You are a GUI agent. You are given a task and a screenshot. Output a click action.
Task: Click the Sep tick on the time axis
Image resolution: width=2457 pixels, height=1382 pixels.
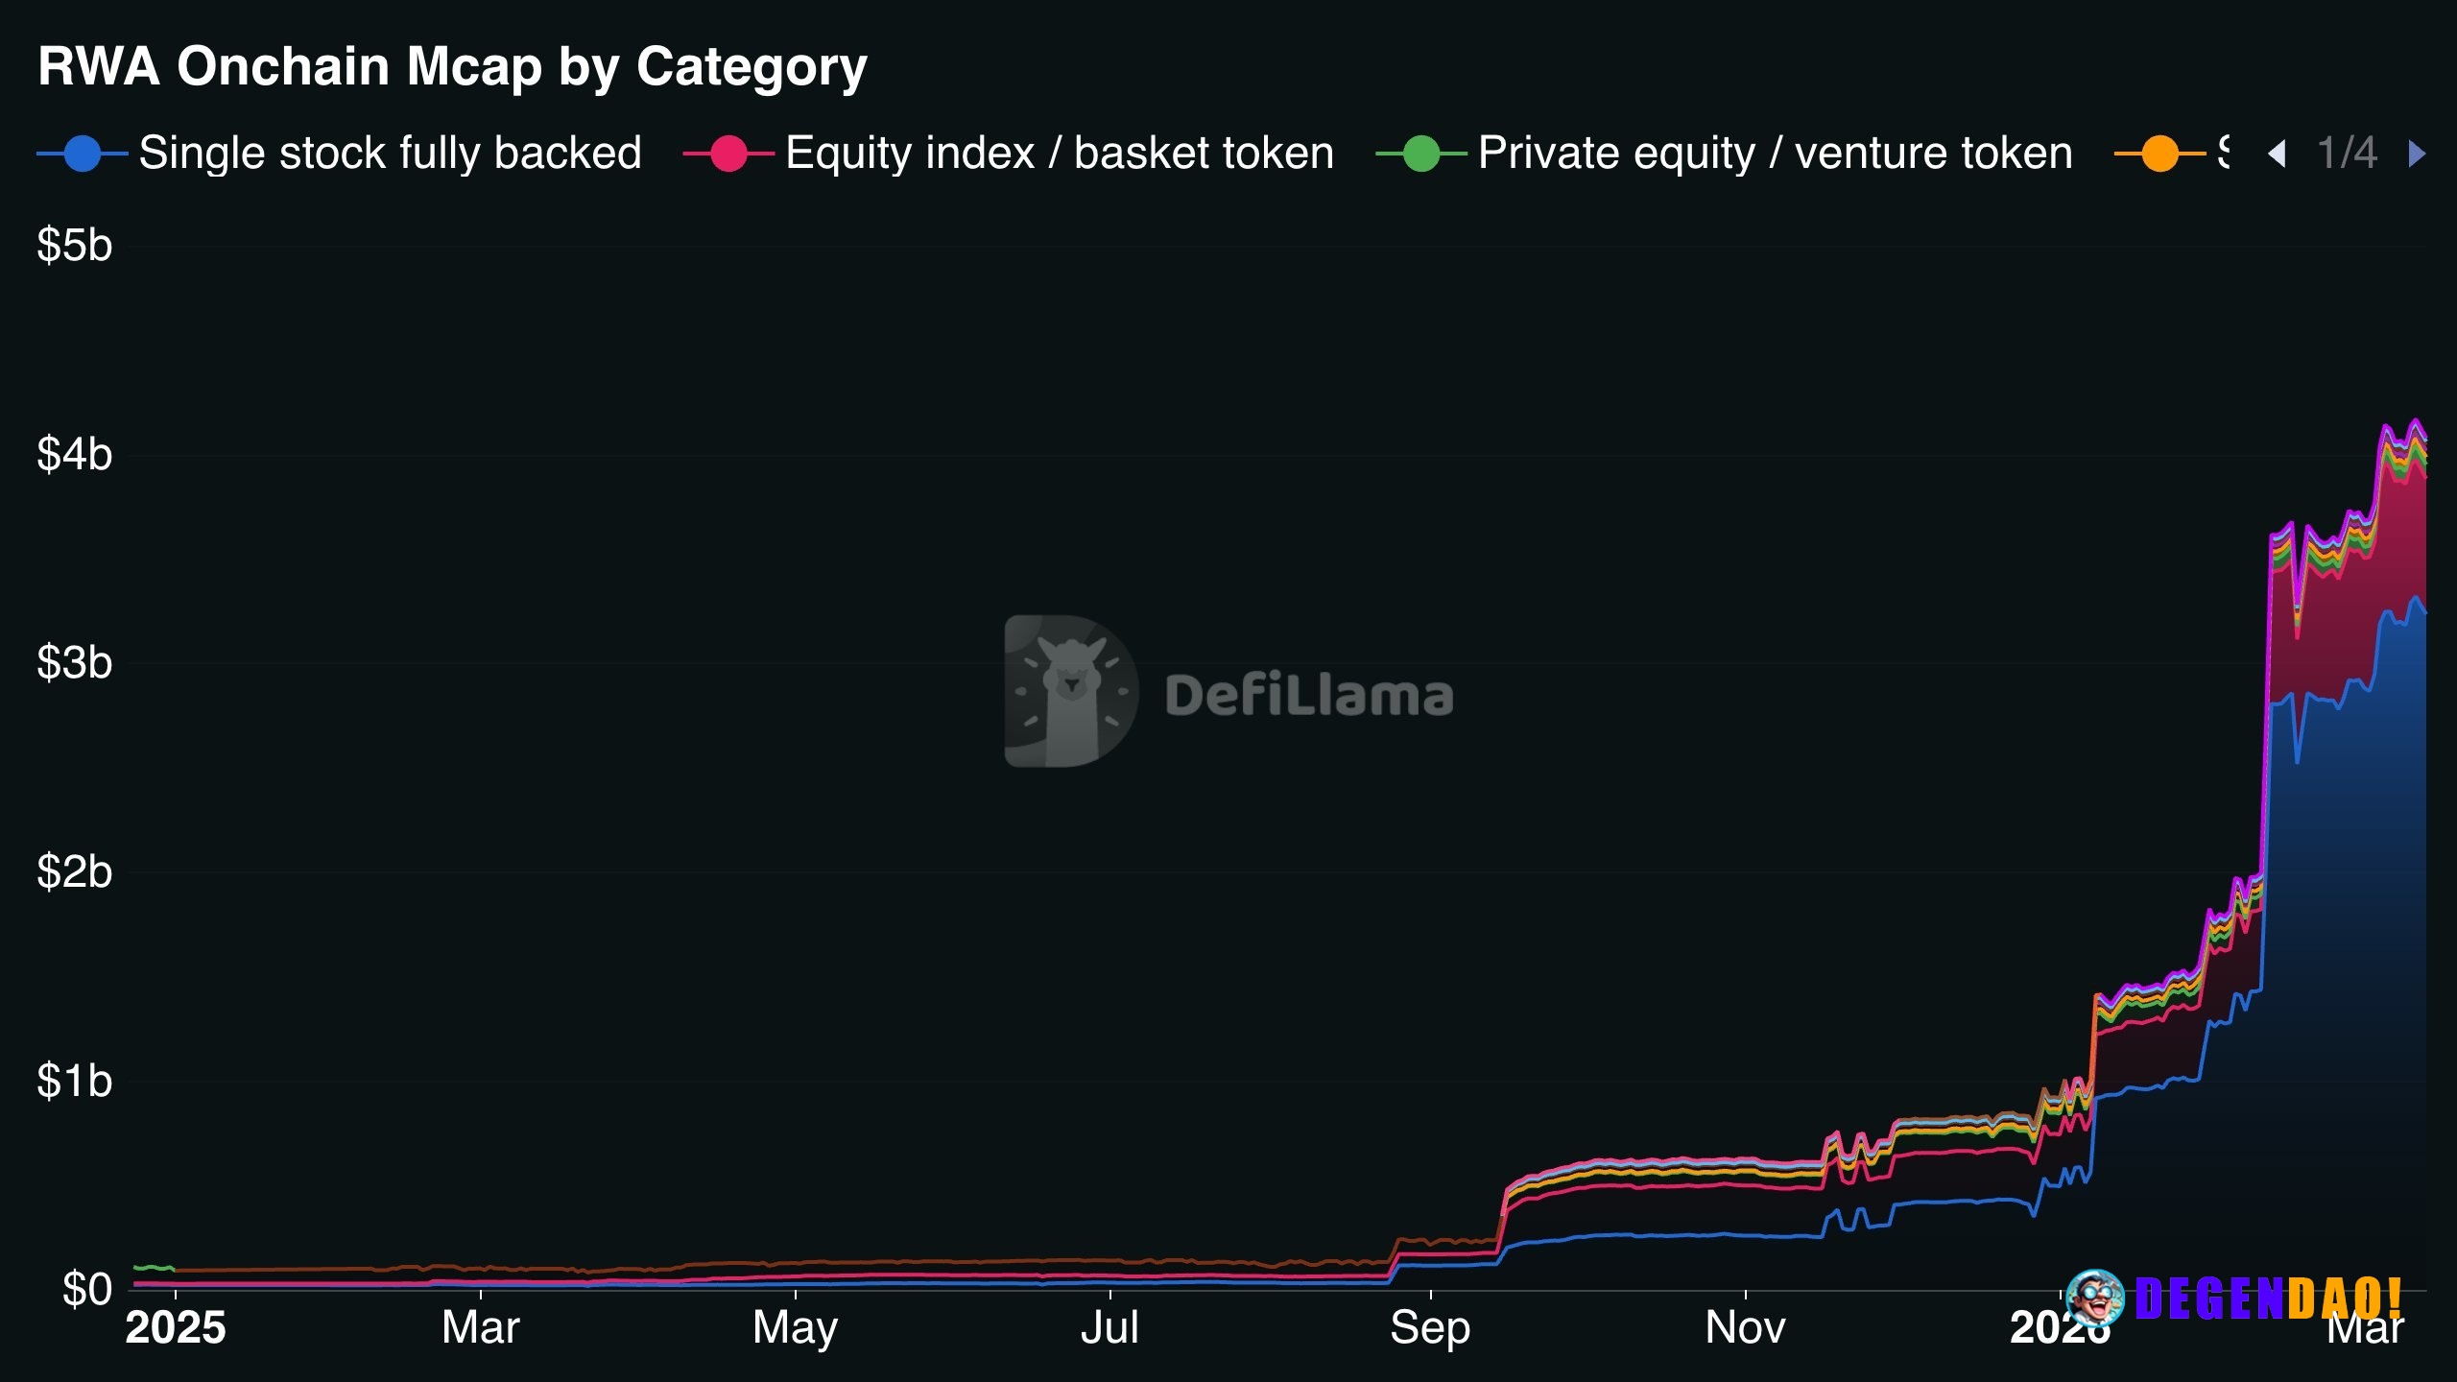pyautogui.click(x=1430, y=1328)
